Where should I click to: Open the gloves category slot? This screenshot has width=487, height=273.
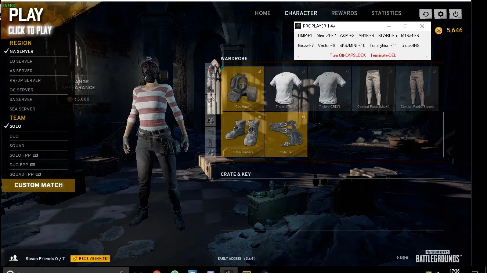(210, 121)
